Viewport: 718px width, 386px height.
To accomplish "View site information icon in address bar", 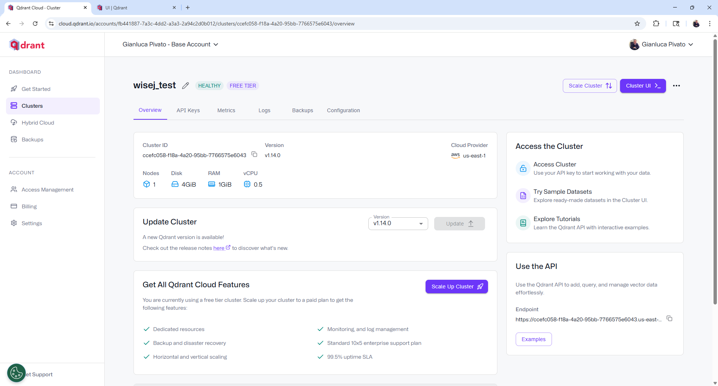I will click(51, 24).
